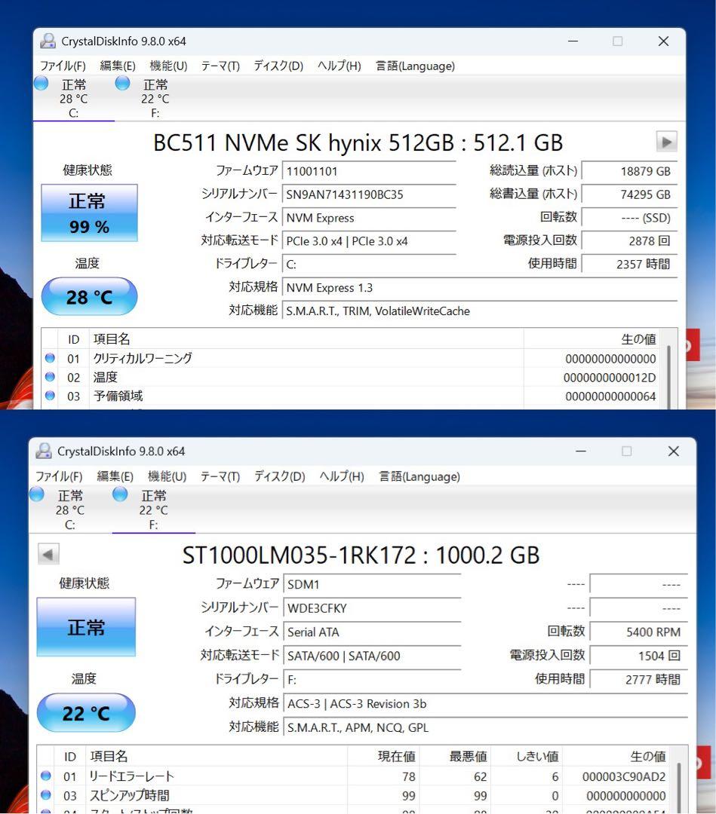This screenshot has height=814, width=716.
Task: Open ヘルプ(H) menu in top window
Action: [340, 66]
